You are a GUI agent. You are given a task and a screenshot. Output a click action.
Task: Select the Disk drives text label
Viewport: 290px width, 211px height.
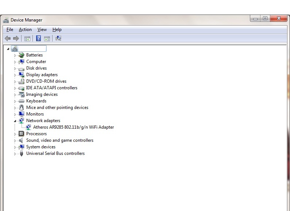point(36,68)
